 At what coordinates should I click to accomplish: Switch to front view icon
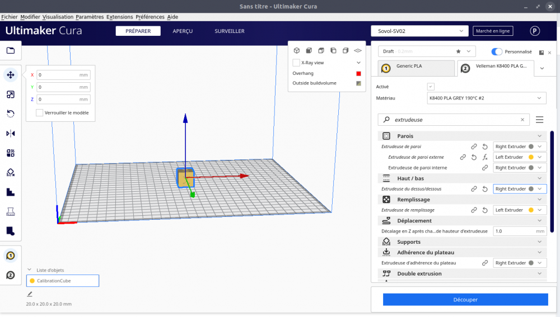tap(309, 51)
